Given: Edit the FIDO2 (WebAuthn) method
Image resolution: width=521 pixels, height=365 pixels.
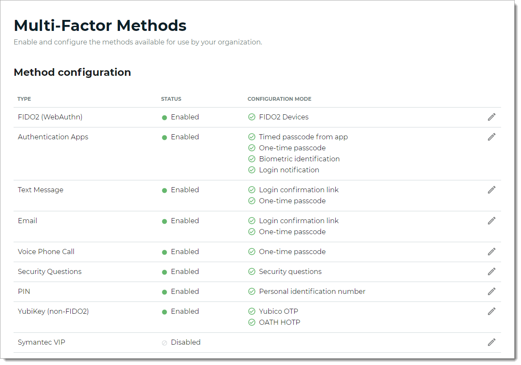Looking at the screenshot, I should pyautogui.click(x=491, y=117).
